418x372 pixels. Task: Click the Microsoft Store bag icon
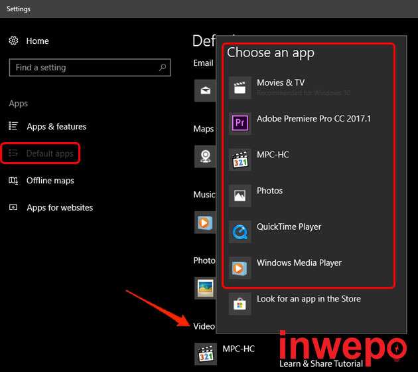(240, 304)
